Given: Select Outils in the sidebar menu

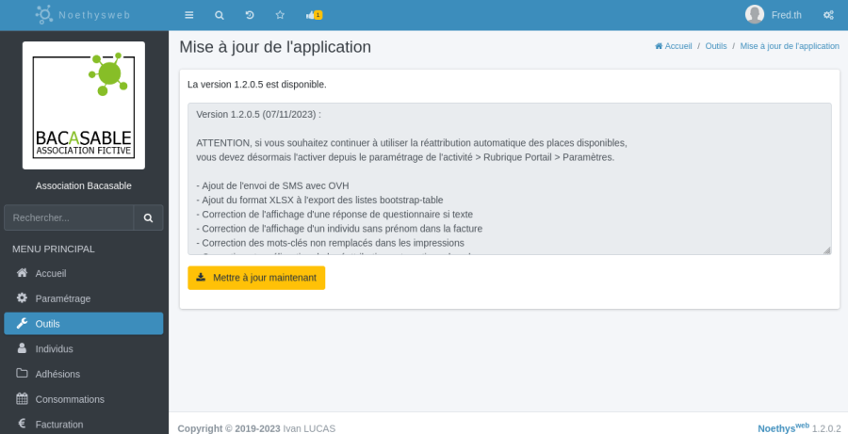Looking at the screenshot, I should [x=47, y=324].
